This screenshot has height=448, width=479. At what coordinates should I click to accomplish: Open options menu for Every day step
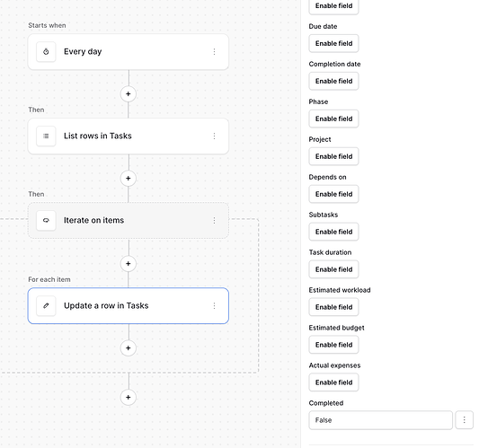214,51
